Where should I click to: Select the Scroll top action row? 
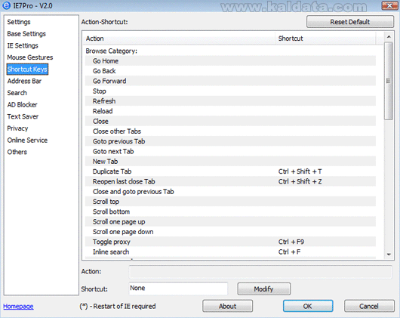click(230, 202)
